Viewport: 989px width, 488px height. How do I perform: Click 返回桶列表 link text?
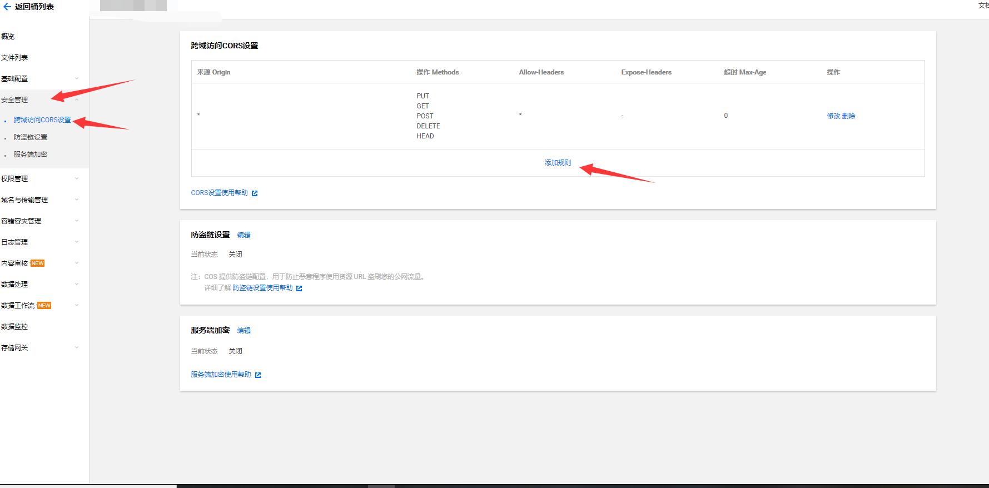point(34,7)
